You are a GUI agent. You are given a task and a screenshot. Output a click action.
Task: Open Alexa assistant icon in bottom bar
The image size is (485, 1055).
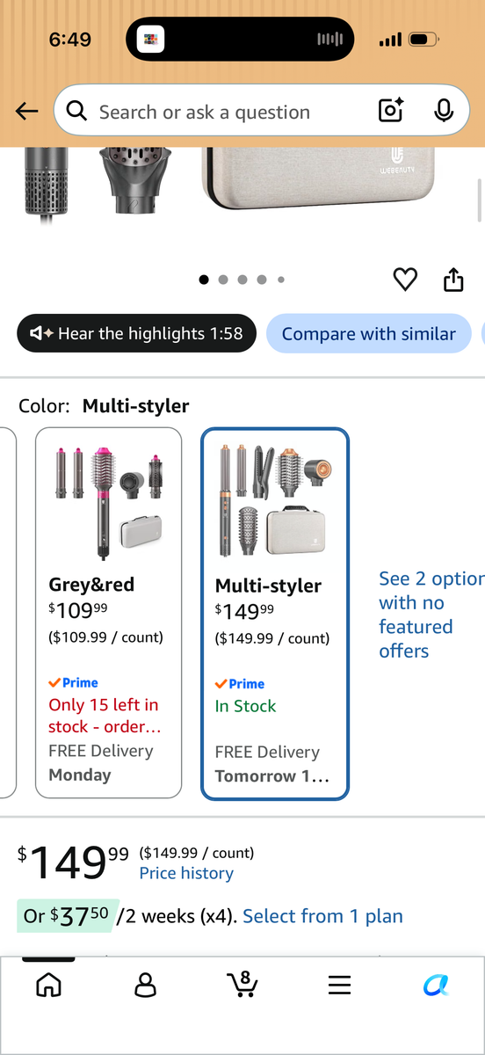(x=436, y=986)
